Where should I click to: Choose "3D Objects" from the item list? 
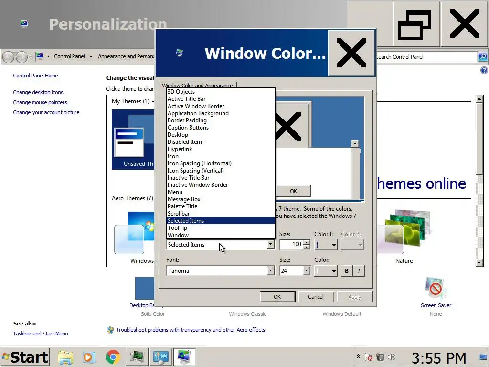(x=221, y=92)
